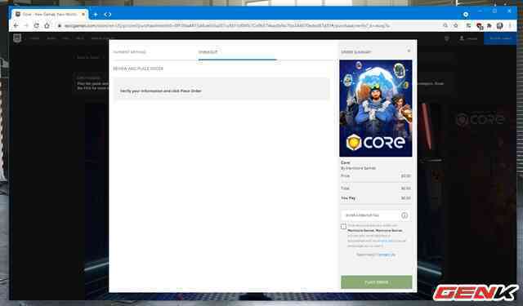Viewport: 523px width, 306px height.
Task: Select the Checkout tab
Action: coord(208,52)
